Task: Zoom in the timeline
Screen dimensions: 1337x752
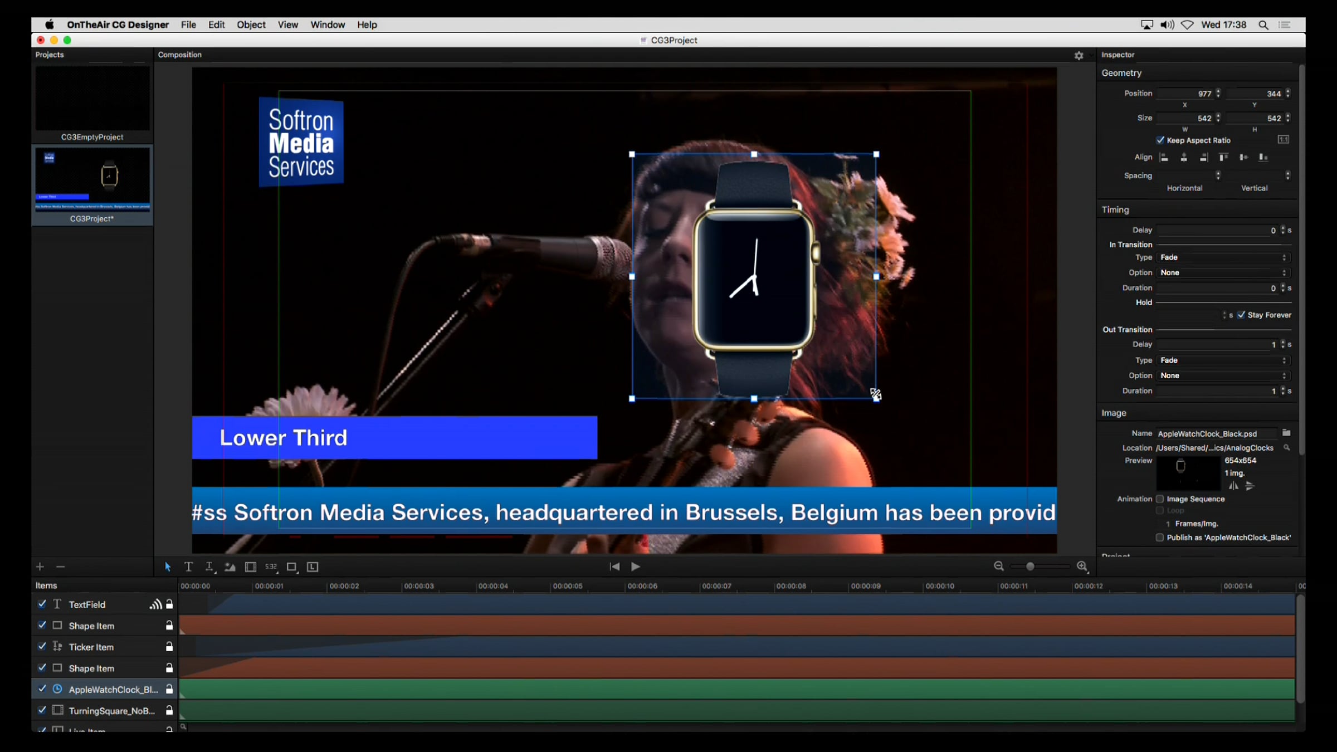Action: point(1082,567)
